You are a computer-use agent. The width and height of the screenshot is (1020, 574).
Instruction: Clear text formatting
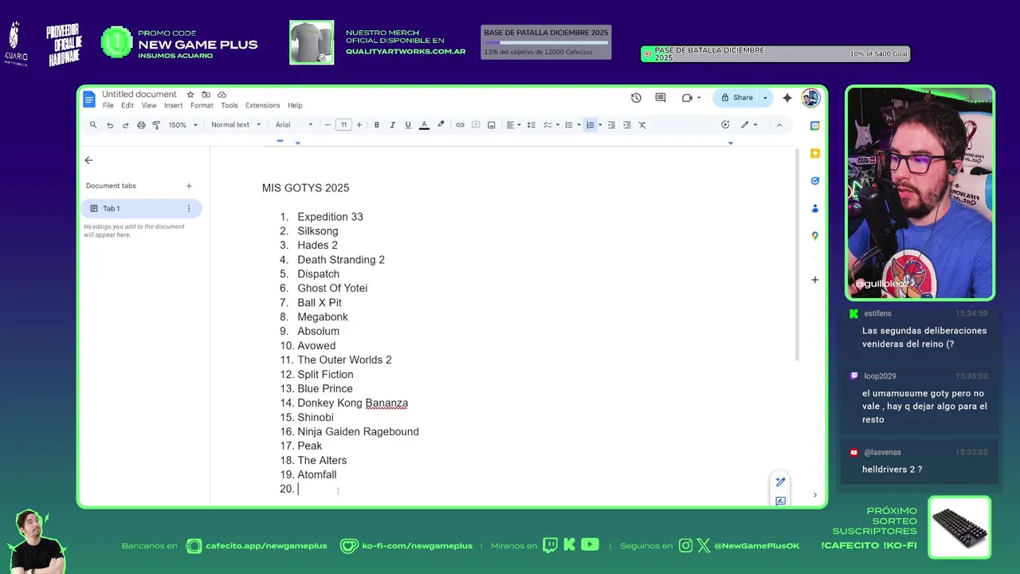(642, 124)
